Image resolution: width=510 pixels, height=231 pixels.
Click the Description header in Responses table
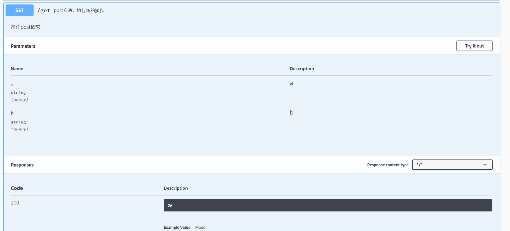tap(176, 188)
